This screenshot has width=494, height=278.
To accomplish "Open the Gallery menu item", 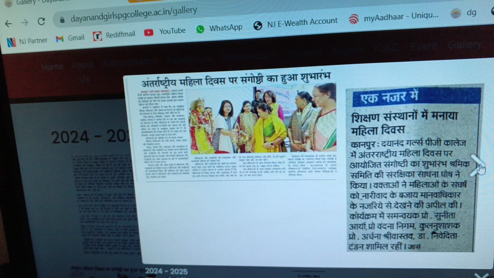I will (x=464, y=45).
